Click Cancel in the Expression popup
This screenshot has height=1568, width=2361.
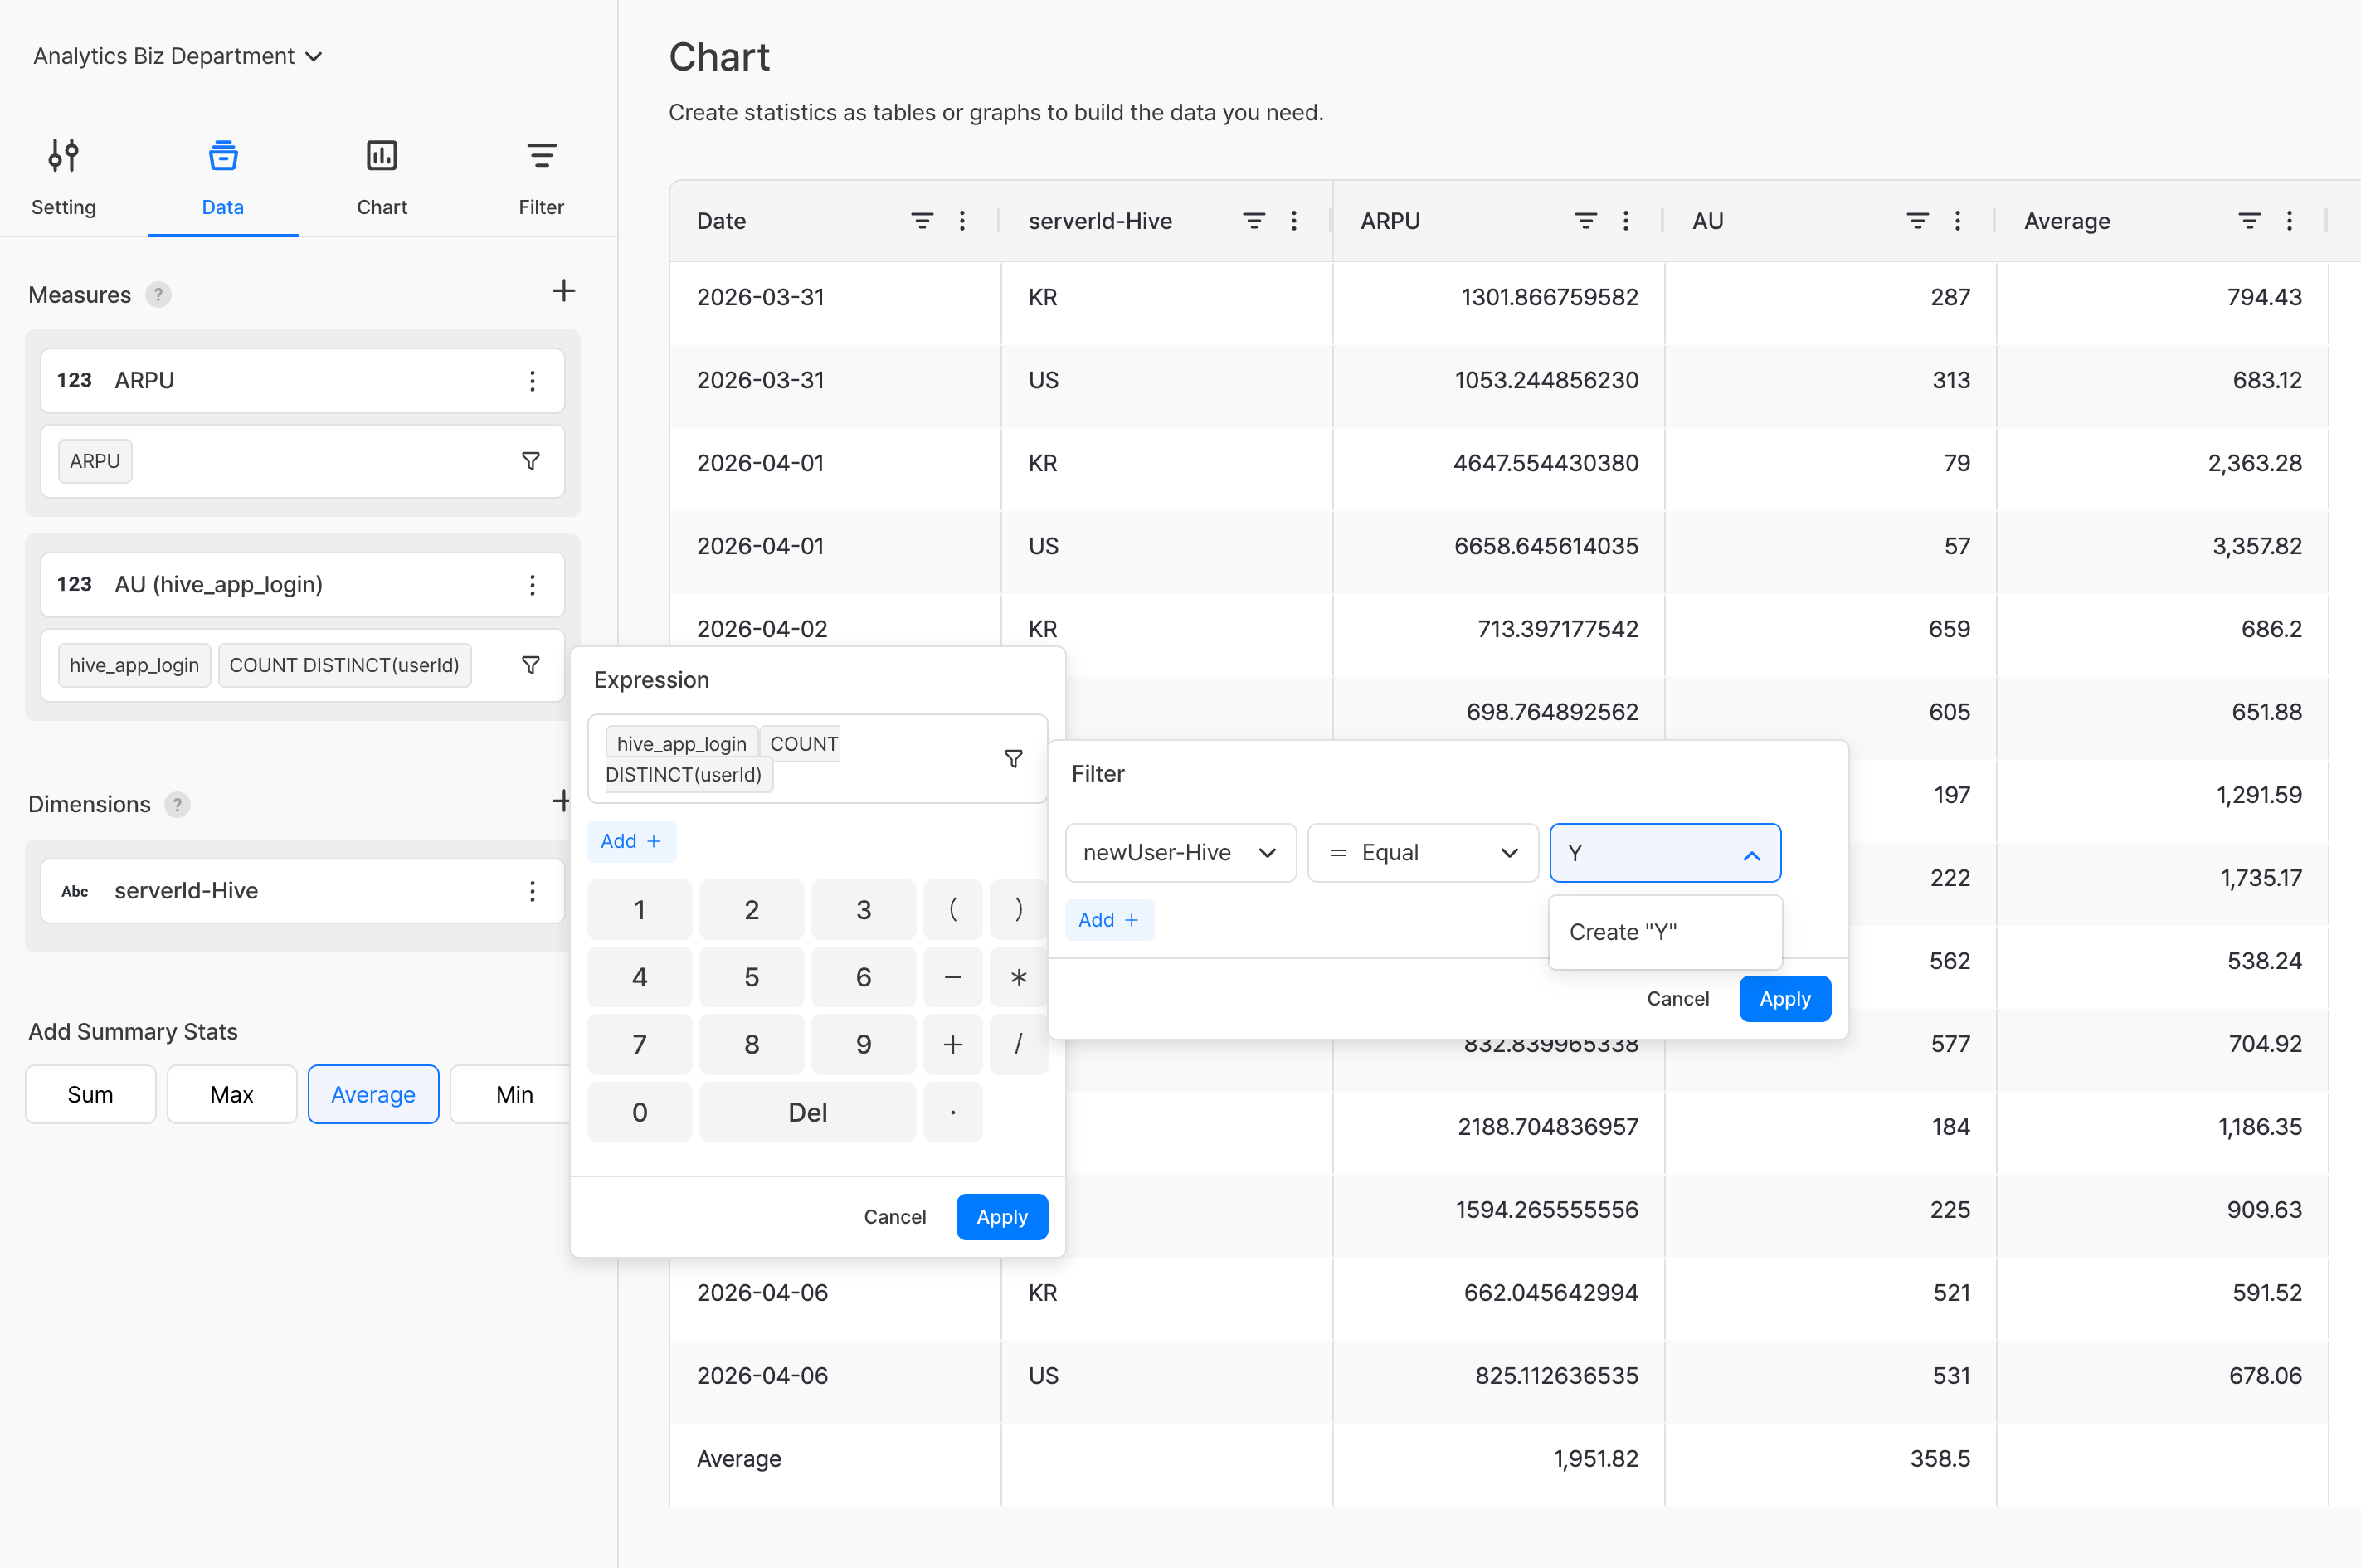click(x=894, y=1217)
